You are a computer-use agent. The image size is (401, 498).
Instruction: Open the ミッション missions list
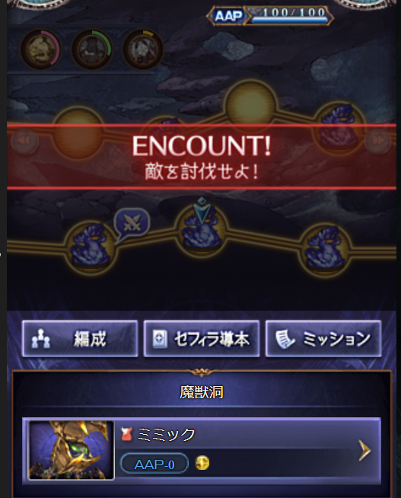323,339
